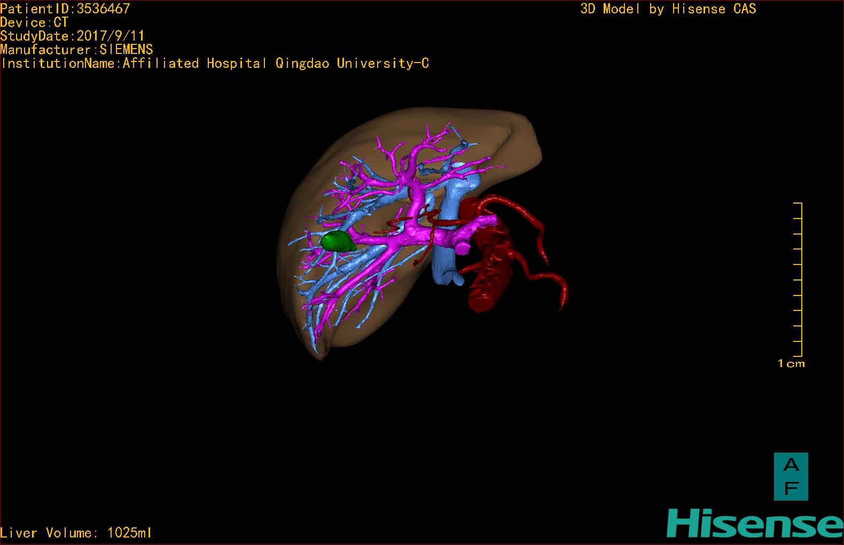Click the '3D Model by Hisense CAS' title
The width and height of the screenshot is (844, 545).
[x=668, y=9]
